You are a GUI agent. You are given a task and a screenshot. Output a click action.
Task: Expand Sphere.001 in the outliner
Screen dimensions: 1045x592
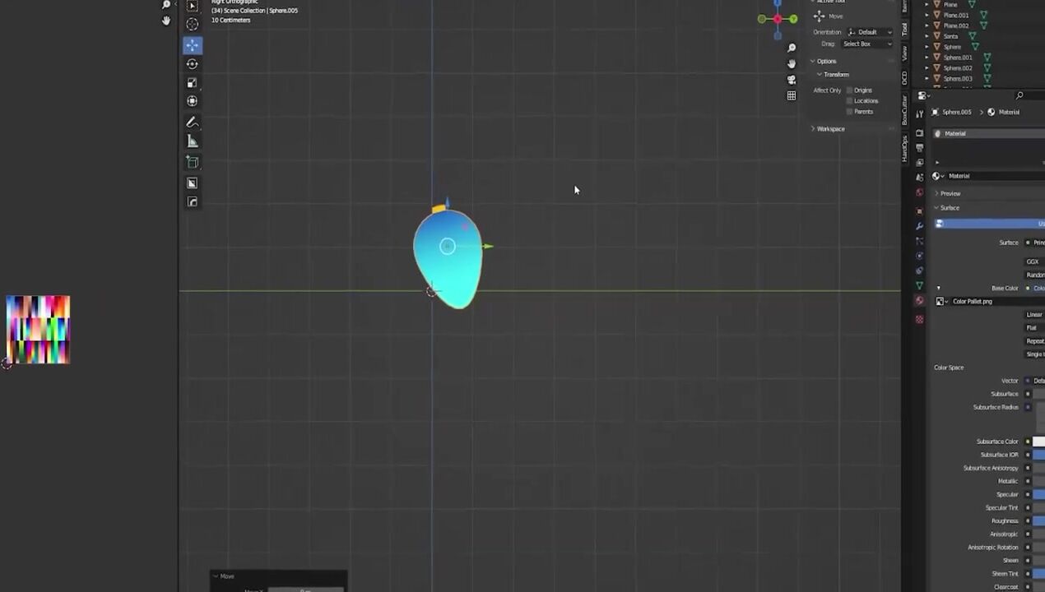(927, 58)
